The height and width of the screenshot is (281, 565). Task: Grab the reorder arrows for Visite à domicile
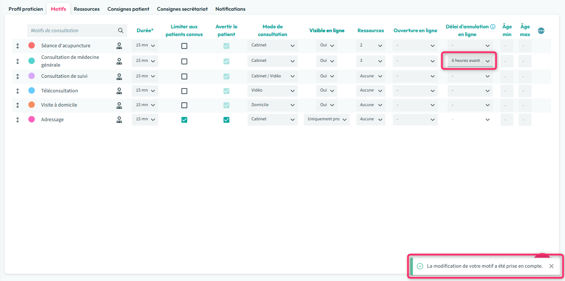(x=18, y=105)
